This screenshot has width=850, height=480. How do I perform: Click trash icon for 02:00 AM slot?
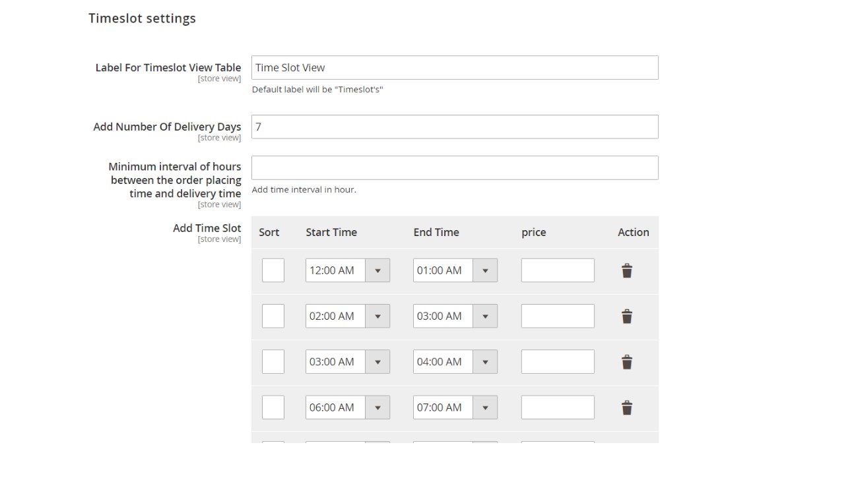point(627,316)
